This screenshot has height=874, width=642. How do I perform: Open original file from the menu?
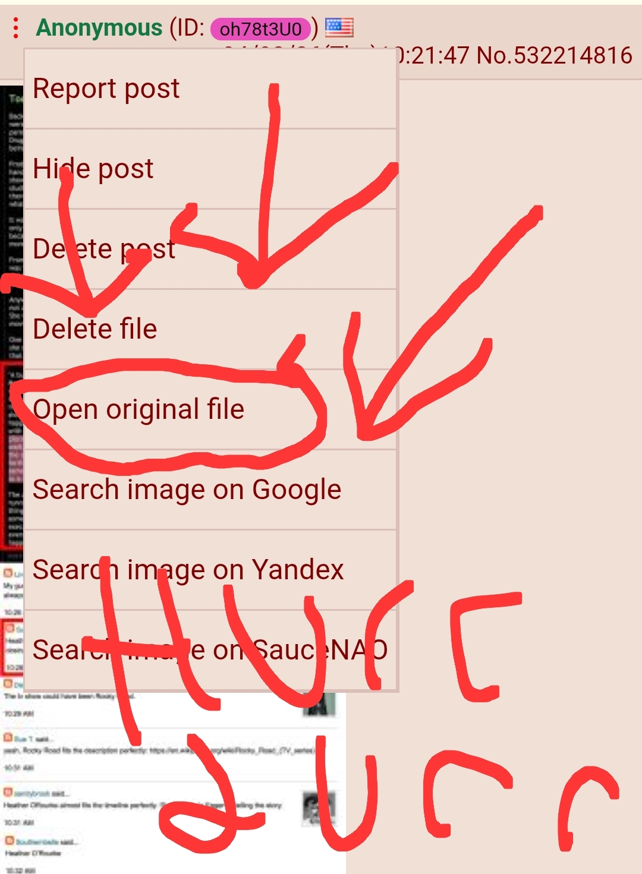click(210, 409)
